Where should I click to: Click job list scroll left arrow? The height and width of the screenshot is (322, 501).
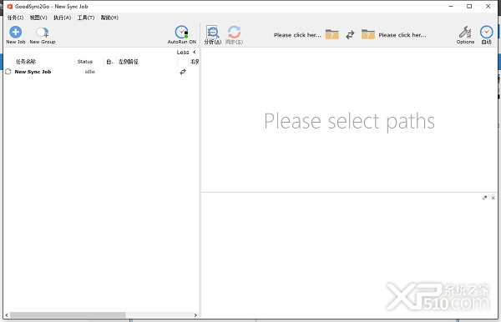pyautogui.click(x=7, y=315)
